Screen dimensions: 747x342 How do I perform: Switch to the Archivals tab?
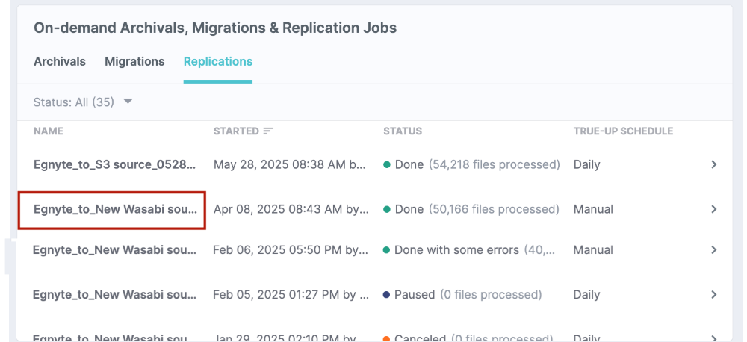60,61
